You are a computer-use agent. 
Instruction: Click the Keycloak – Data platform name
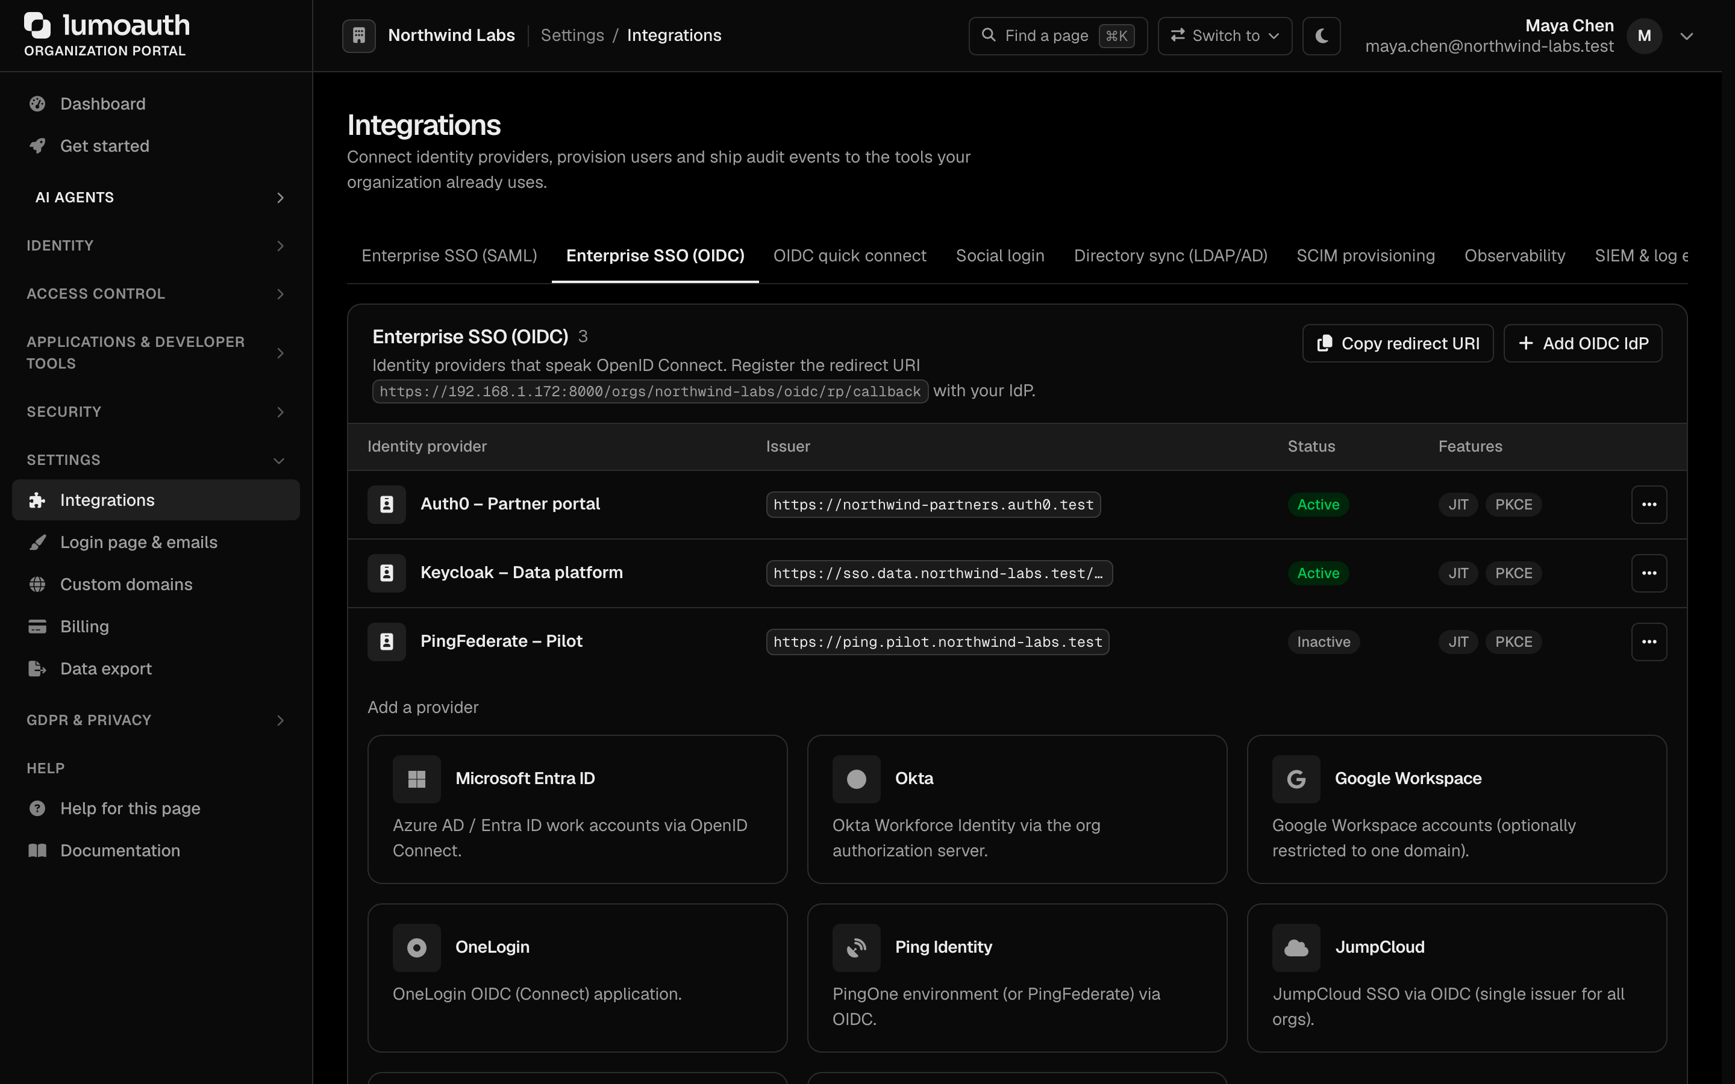click(521, 573)
